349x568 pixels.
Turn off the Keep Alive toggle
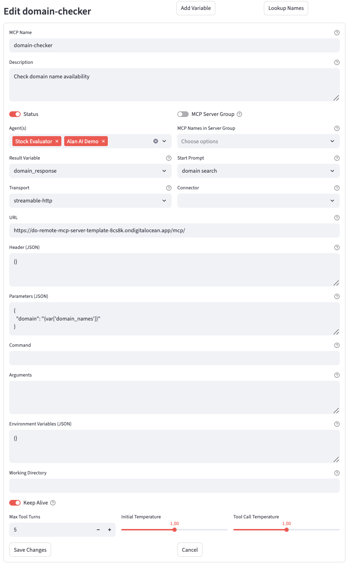coord(15,503)
